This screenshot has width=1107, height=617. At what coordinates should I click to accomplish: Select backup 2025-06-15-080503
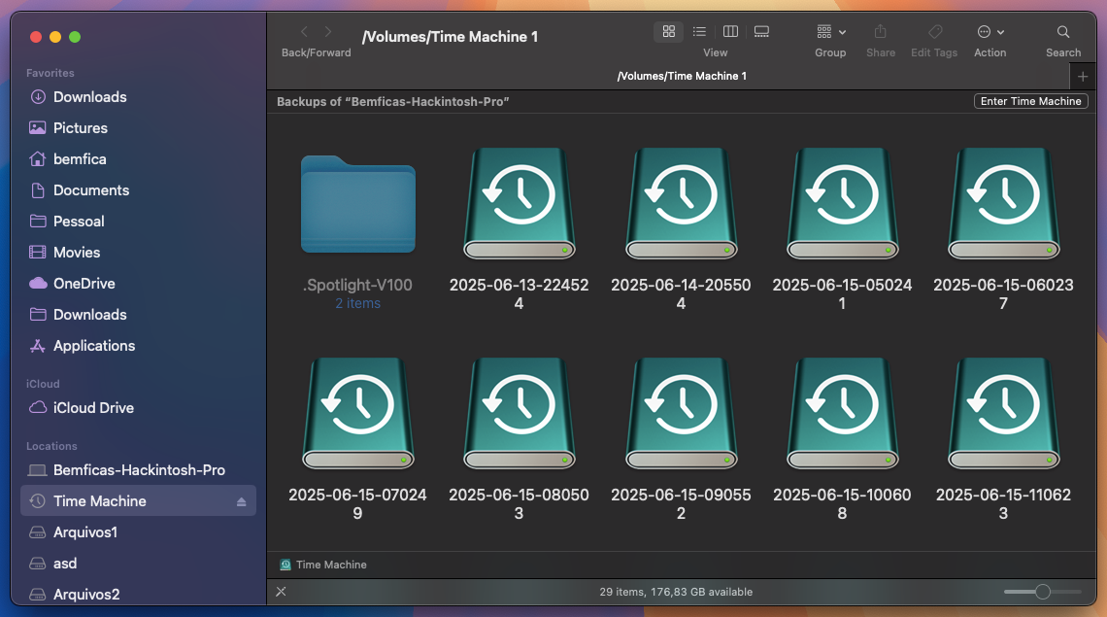tap(519, 414)
